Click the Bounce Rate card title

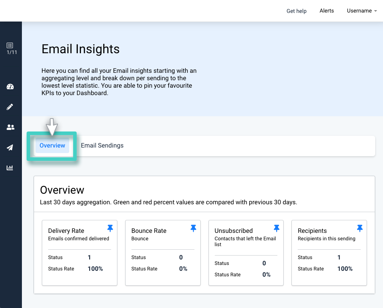[x=149, y=231]
